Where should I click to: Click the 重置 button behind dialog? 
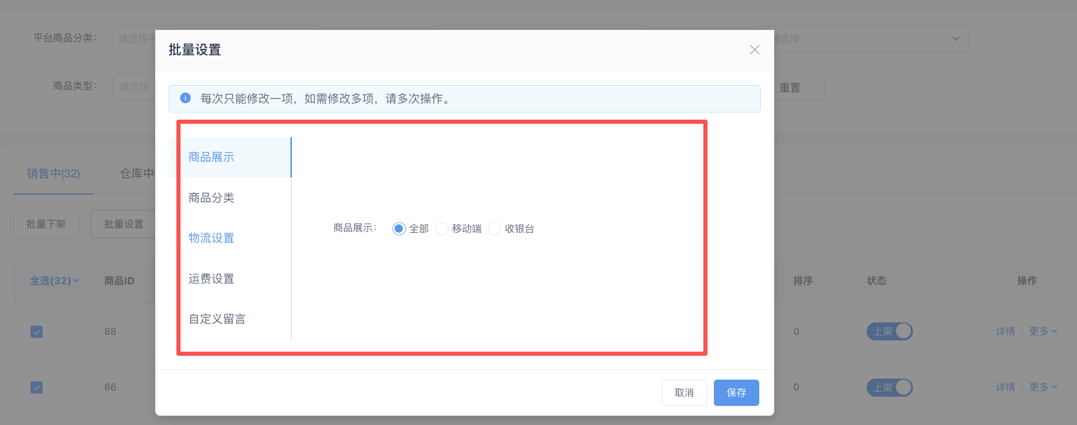point(799,87)
